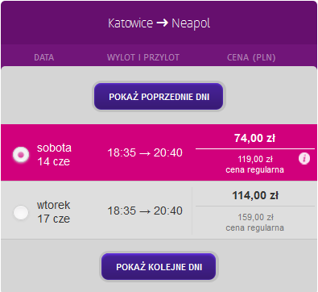318x292 pixels.
Task: Click the DATA column header
Action: click(44, 57)
